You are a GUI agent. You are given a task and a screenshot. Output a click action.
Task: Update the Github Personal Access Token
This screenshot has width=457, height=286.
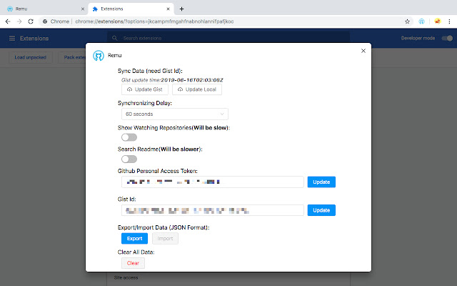(x=321, y=182)
